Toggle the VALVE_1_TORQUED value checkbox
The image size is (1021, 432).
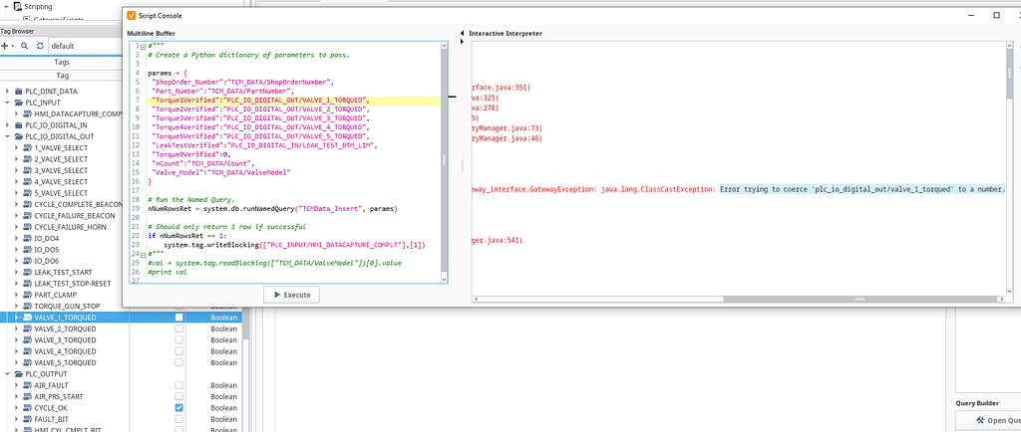click(x=179, y=318)
